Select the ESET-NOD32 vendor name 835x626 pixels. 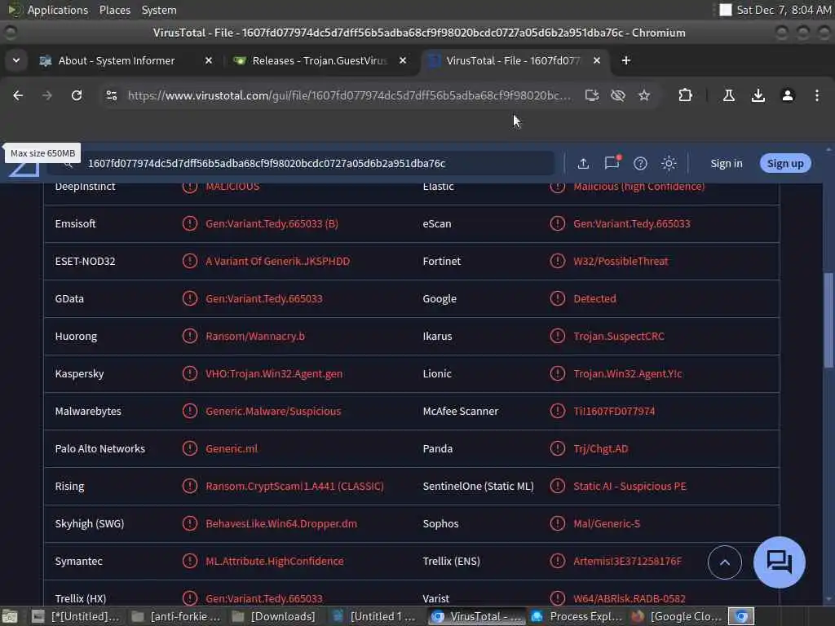pos(85,261)
